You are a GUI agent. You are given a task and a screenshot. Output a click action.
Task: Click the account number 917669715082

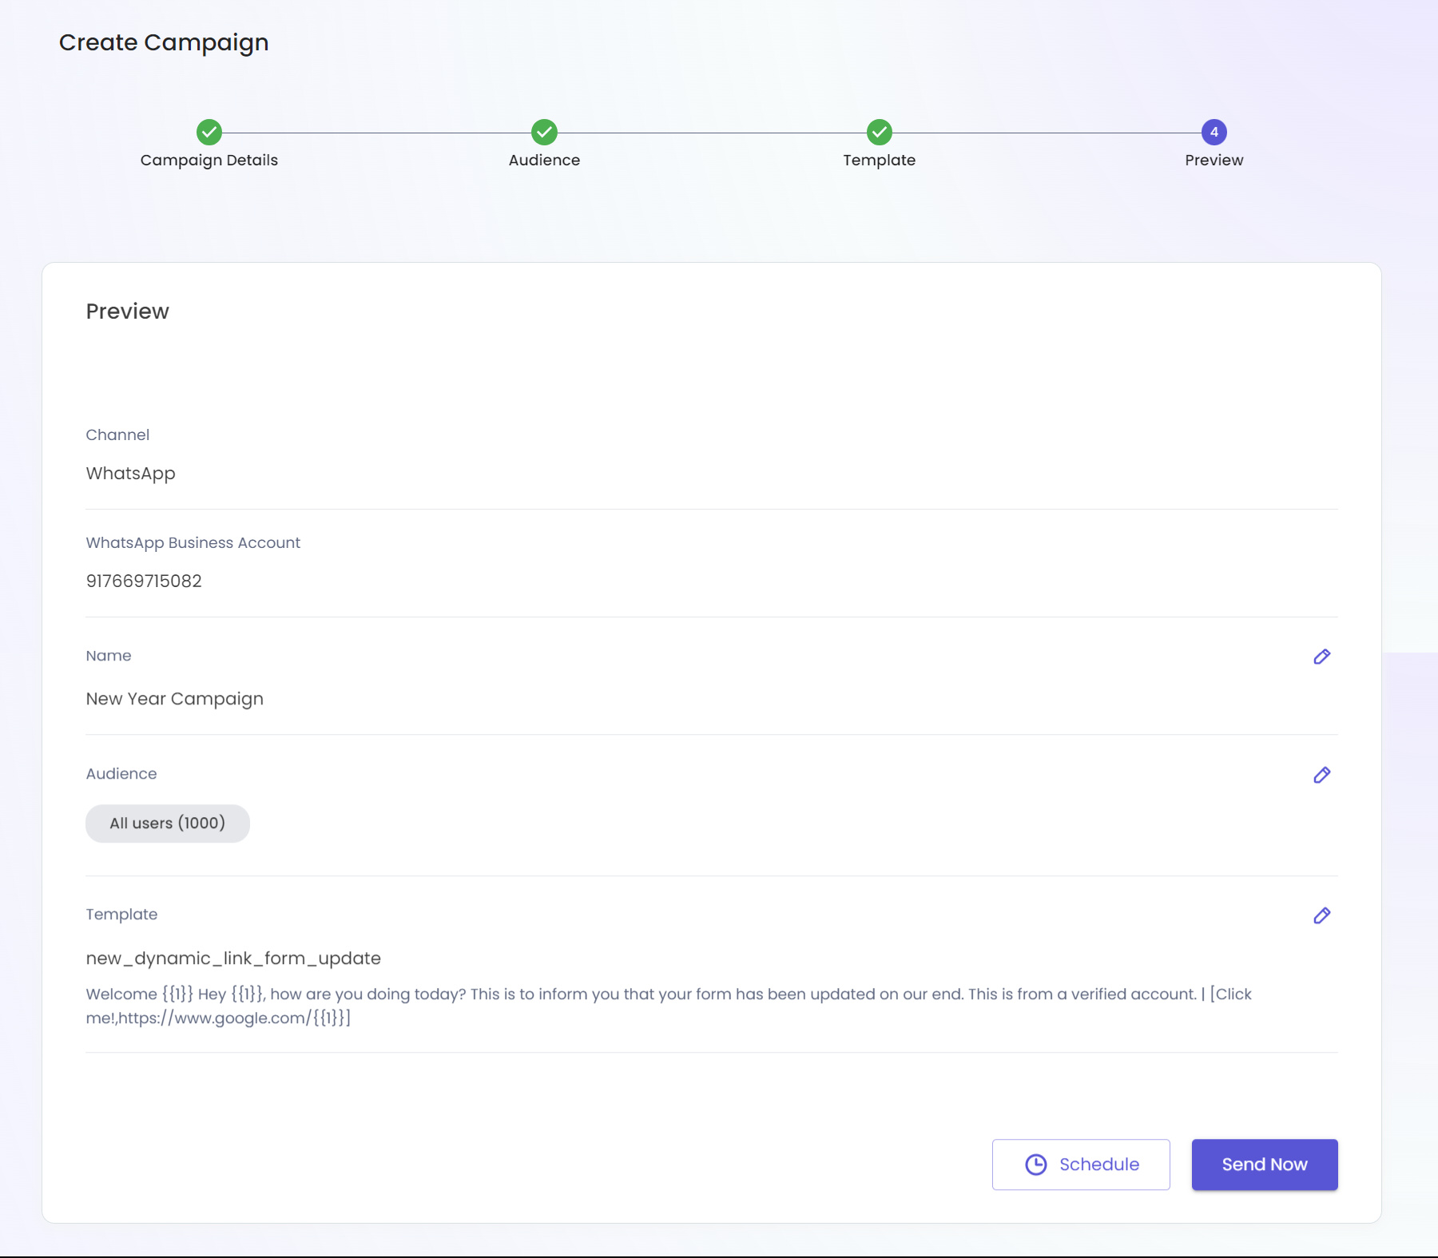[144, 581]
